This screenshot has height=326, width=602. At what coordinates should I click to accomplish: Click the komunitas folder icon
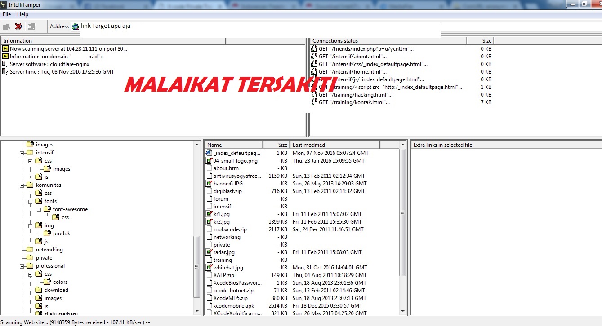click(x=30, y=185)
